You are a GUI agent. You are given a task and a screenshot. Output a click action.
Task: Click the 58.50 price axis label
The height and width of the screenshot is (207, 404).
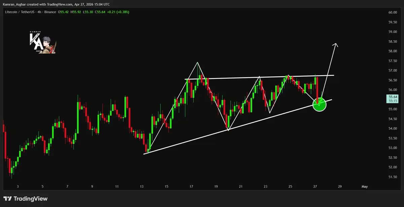(x=393, y=42)
